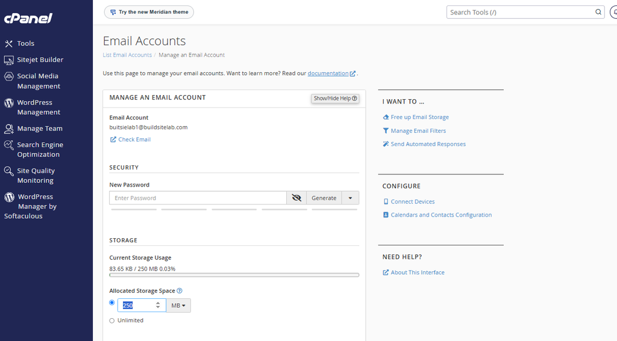The width and height of the screenshot is (617, 341).
Task: Click the paint roller icon in Meridian theme button
Action: click(x=113, y=12)
